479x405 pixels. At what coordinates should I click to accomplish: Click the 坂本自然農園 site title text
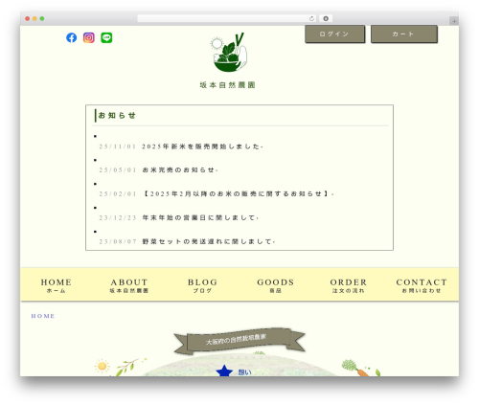(x=227, y=85)
